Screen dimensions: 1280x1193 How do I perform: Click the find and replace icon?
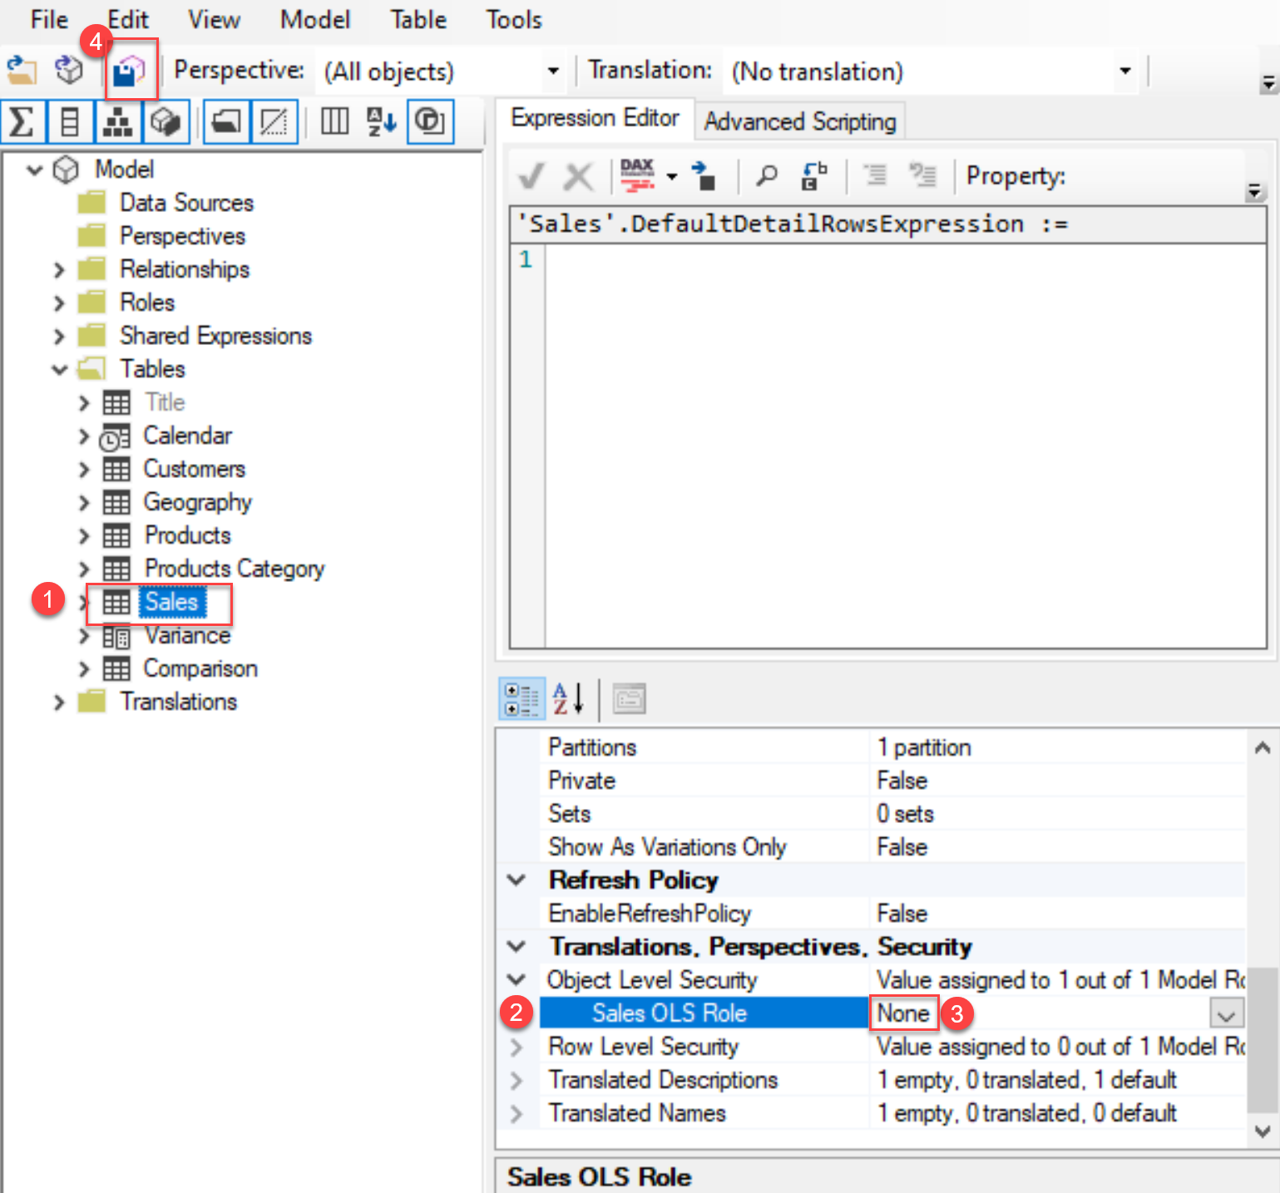point(813,175)
